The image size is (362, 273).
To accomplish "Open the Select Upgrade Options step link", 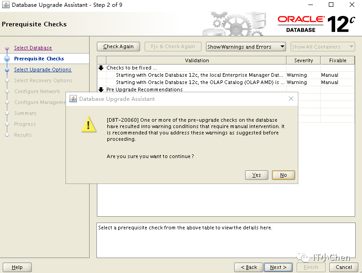I will pyautogui.click(x=43, y=69).
